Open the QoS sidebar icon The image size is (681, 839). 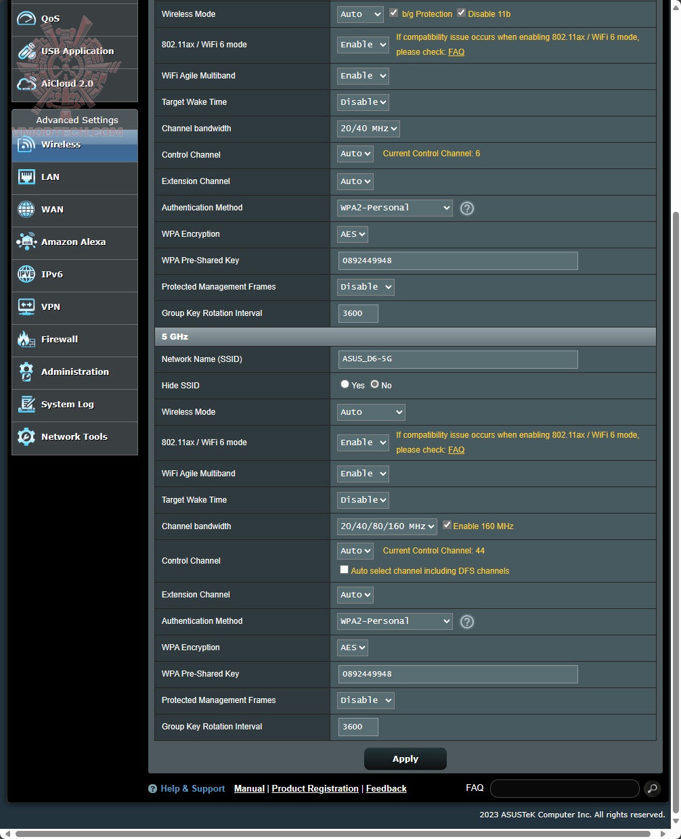tap(26, 18)
